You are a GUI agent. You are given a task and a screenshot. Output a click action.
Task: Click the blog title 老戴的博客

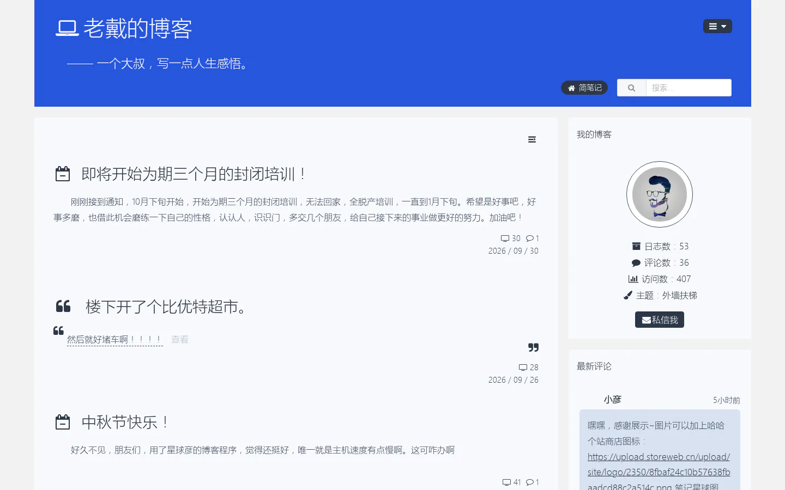[x=137, y=28]
